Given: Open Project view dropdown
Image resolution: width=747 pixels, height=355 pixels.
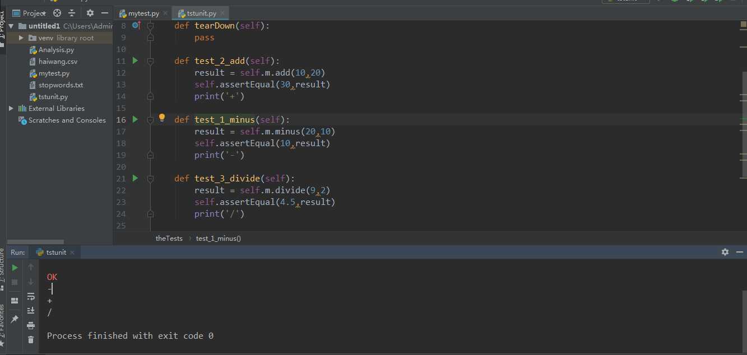Looking at the screenshot, I should tap(29, 13).
